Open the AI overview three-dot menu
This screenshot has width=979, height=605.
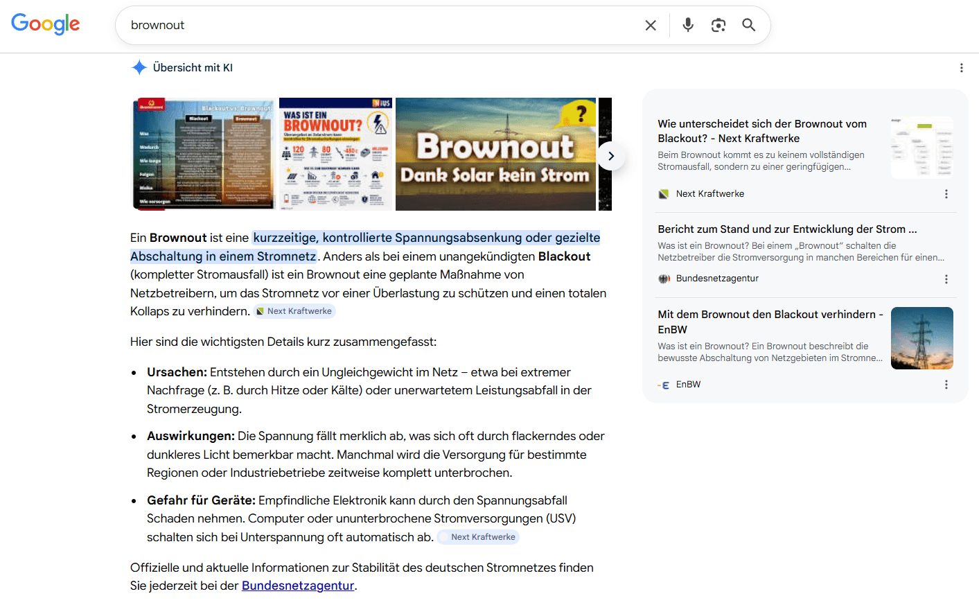tap(961, 68)
